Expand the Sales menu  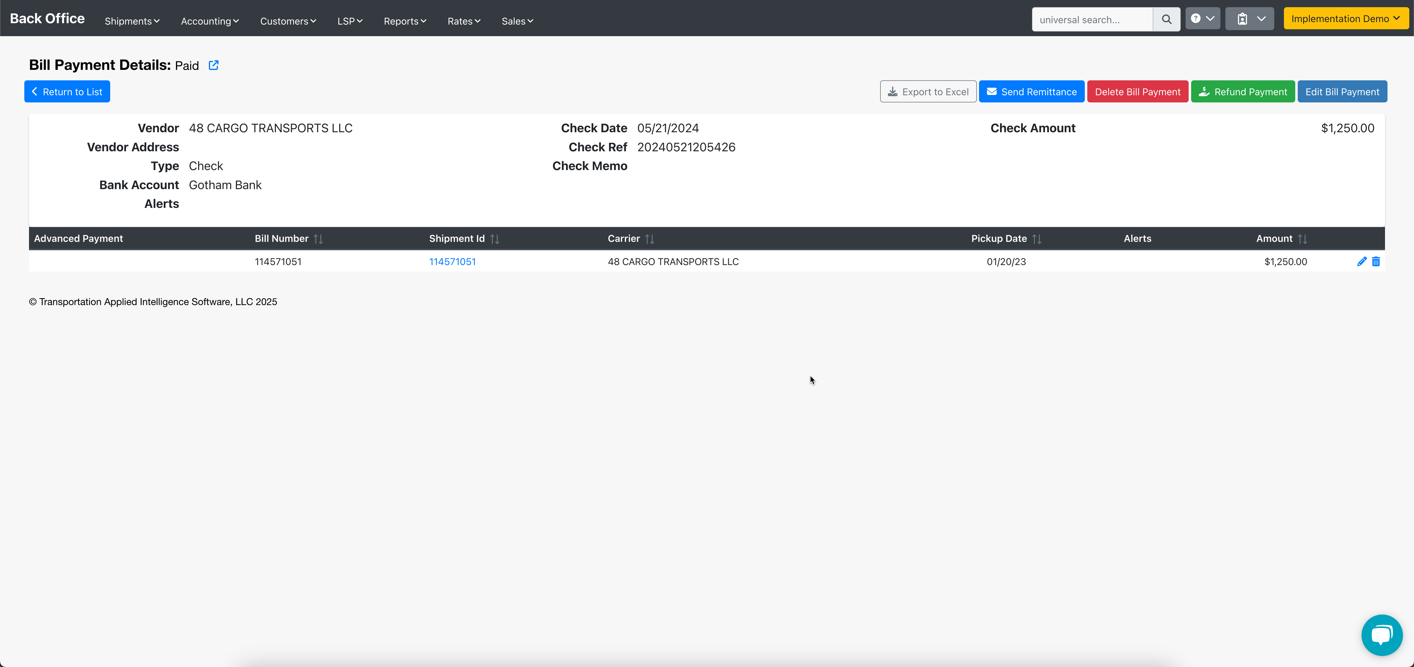click(x=517, y=21)
